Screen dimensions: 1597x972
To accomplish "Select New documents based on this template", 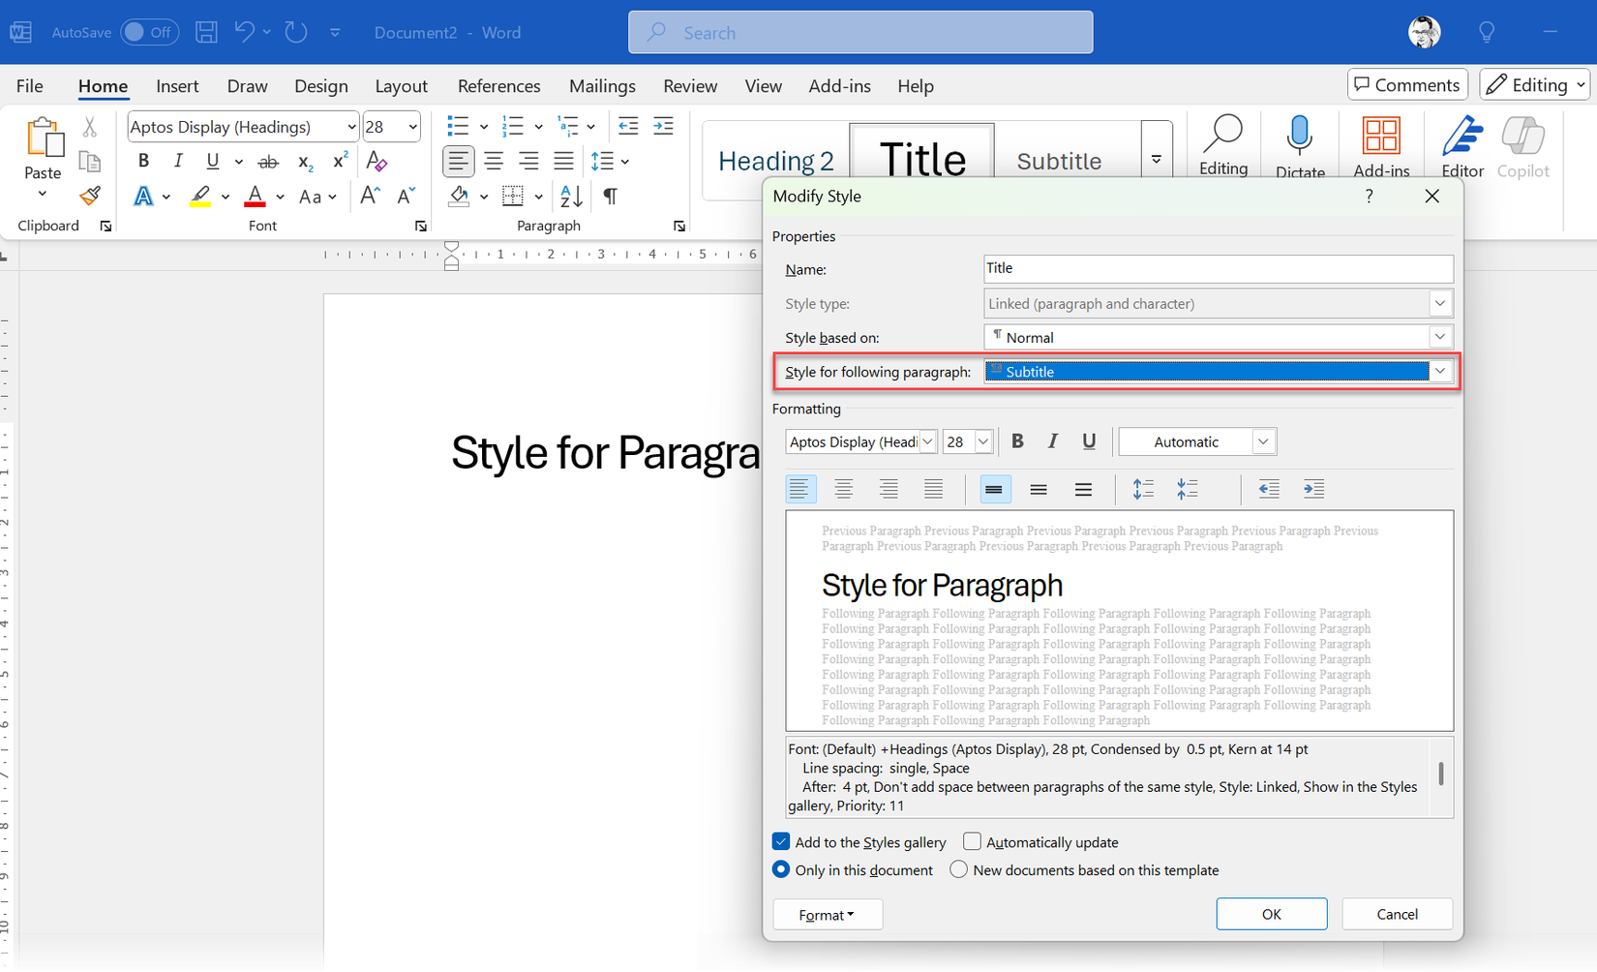I will 958,869.
